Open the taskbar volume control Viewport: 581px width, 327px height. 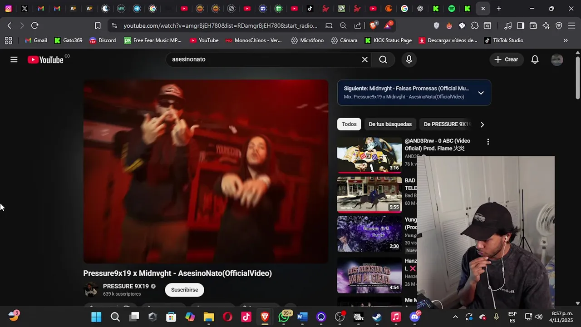pos(539,317)
